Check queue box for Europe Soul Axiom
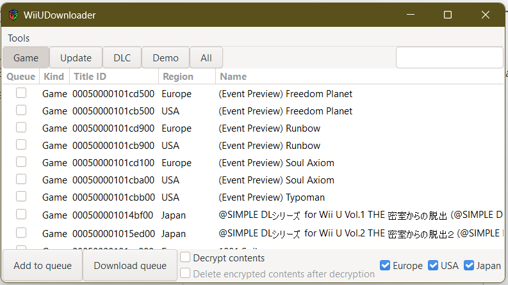 click(x=21, y=162)
